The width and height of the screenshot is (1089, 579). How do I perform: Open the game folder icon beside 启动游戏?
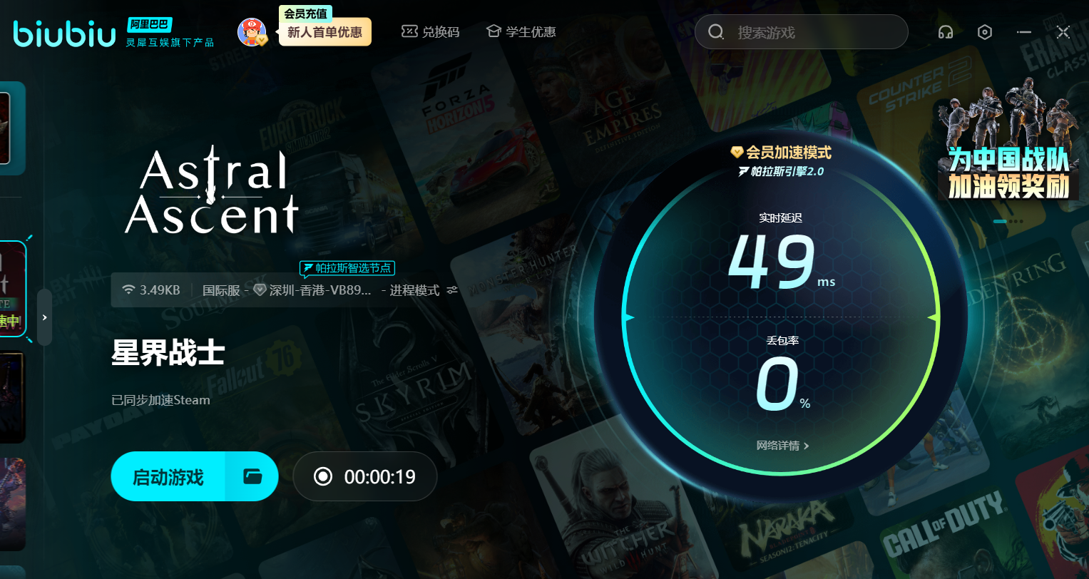point(252,476)
